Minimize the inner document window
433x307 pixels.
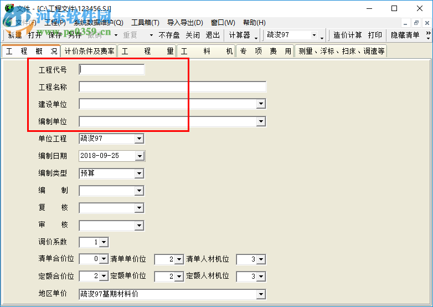[x=405, y=23]
